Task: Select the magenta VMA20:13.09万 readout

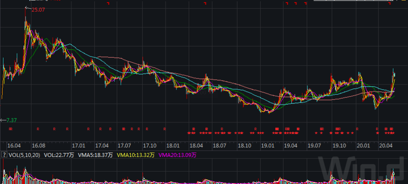Action: tap(178, 155)
